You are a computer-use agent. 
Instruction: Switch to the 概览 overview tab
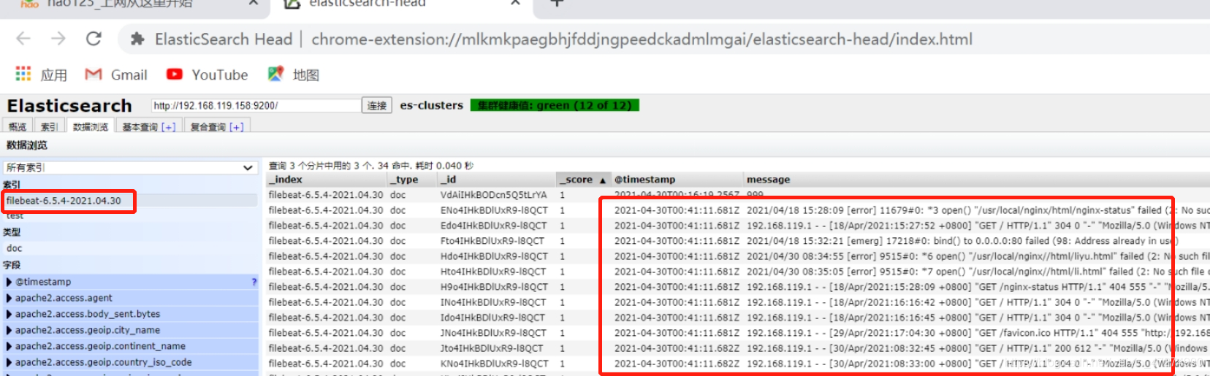[18, 127]
